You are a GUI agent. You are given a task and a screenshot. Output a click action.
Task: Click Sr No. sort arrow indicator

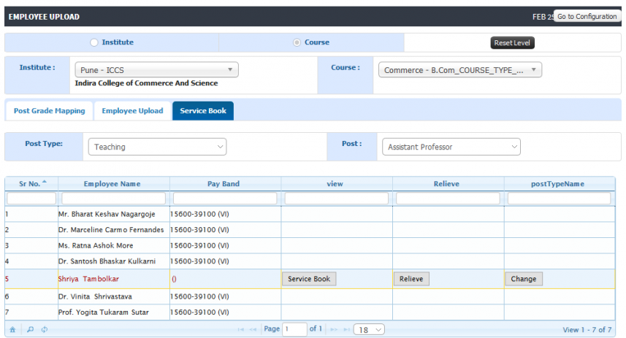45,182
